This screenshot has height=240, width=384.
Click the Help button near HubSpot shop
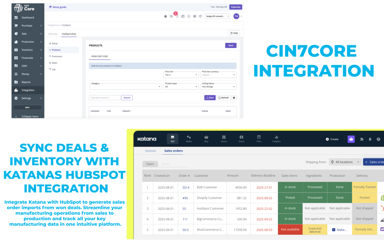coord(234,33)
